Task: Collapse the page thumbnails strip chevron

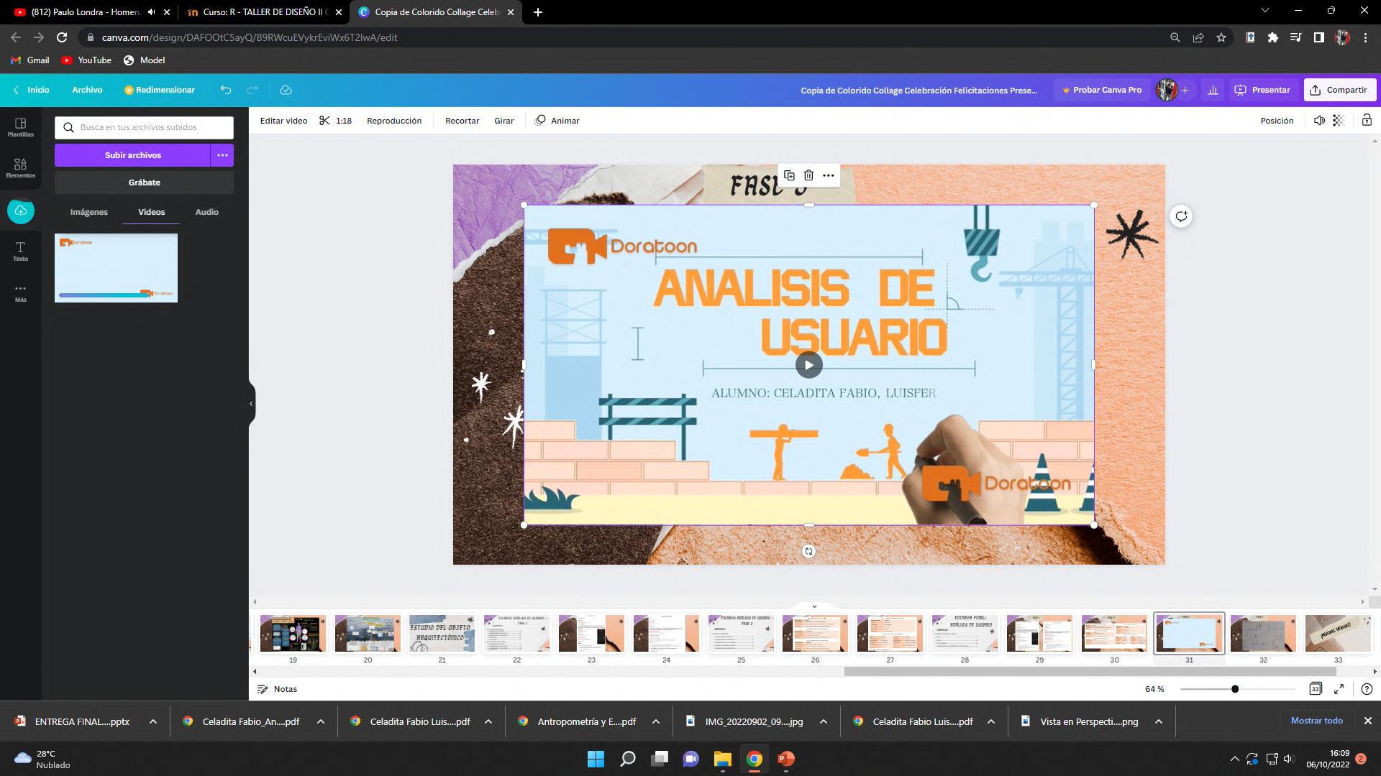Action: (x=814, y=606)
